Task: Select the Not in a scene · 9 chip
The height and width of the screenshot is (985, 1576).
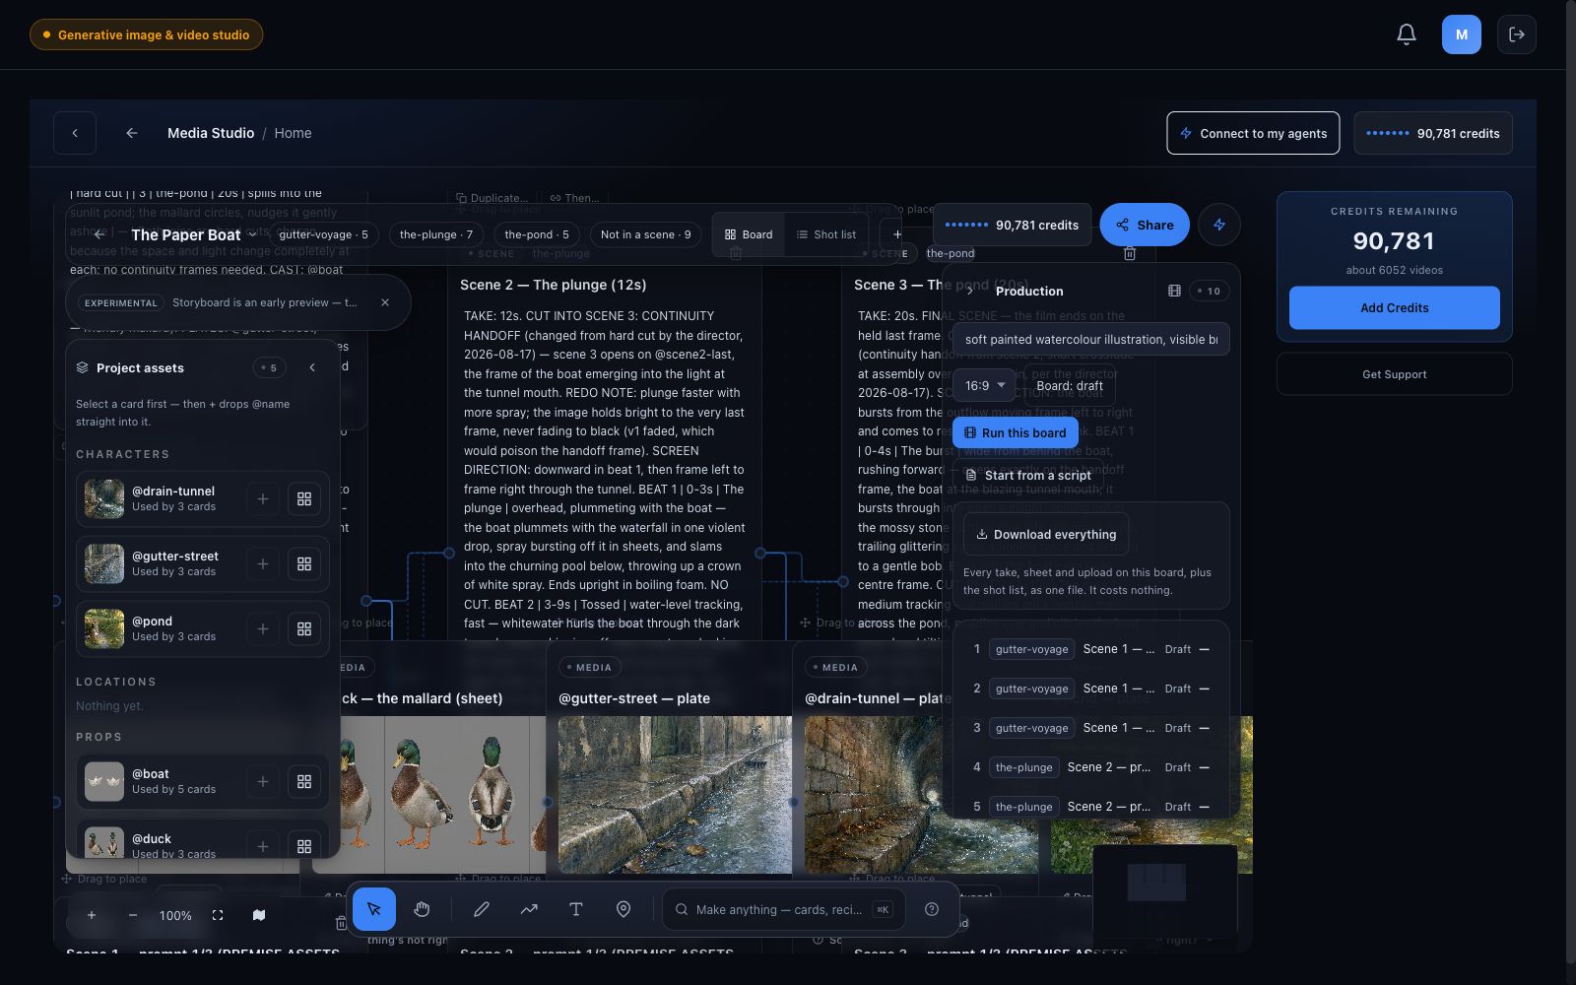Action: 646,234
